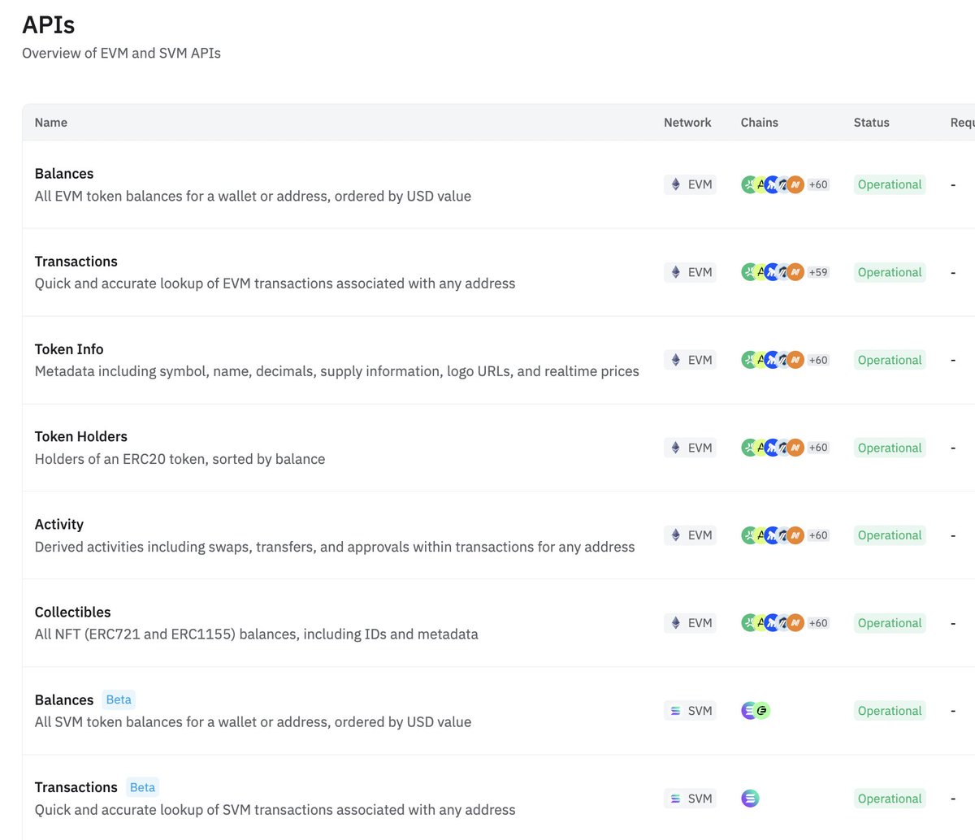This screenshot has width=975, height=840.
Task: Click the Status column header
Action: [x=872, y=123]
